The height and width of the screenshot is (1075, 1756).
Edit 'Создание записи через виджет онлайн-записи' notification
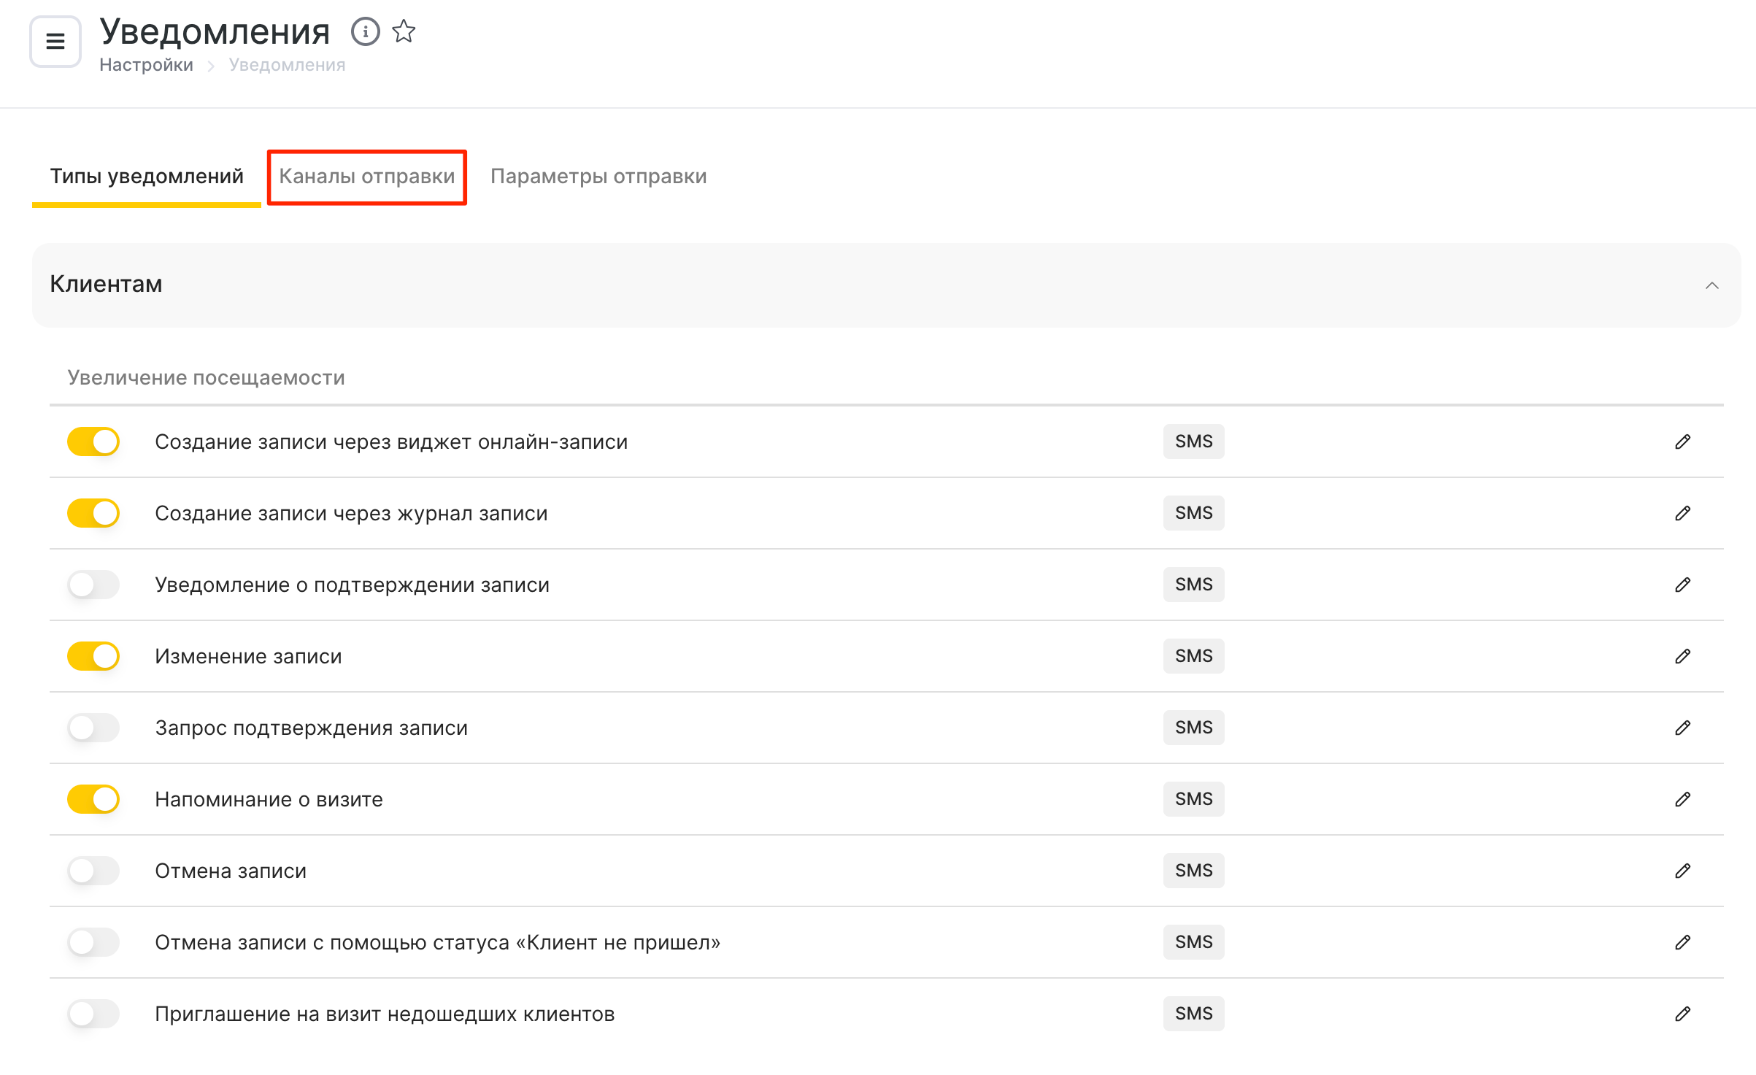pos(1682,442)
